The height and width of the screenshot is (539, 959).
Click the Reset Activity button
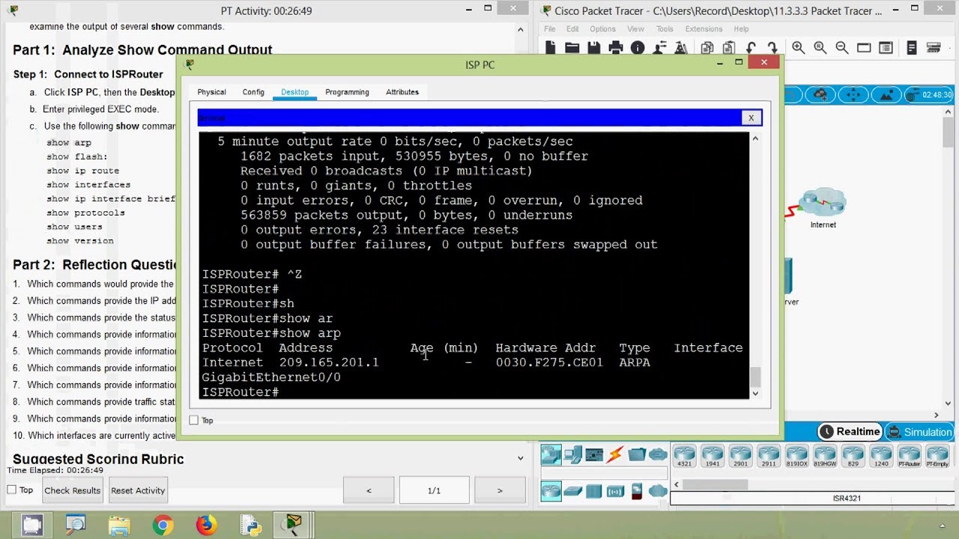coord(138,490)
